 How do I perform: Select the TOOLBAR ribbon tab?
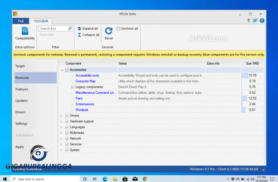point(41,21)
